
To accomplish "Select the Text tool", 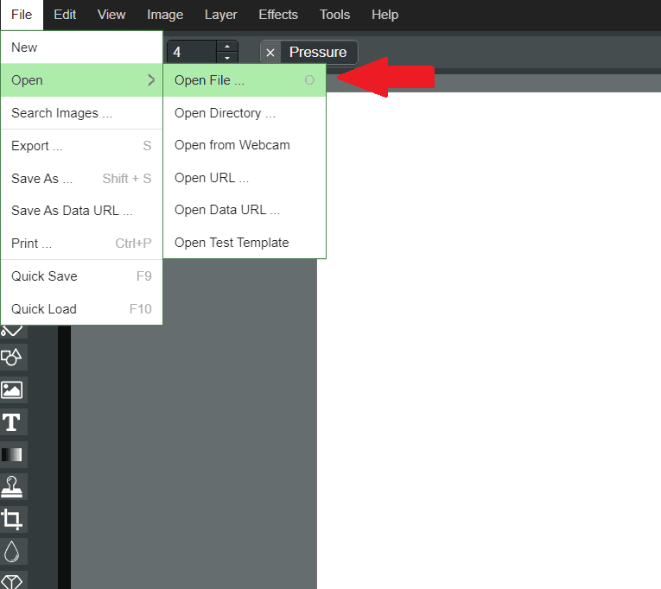I will tap(13, 422).
